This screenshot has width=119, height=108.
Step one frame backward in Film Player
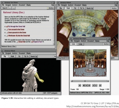(93, 85)
